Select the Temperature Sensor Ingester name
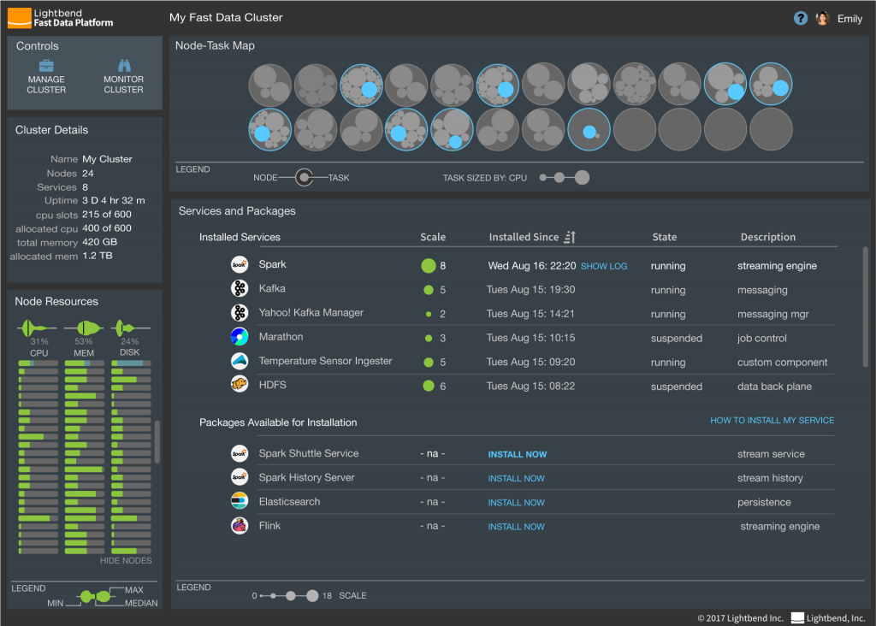 325,361
